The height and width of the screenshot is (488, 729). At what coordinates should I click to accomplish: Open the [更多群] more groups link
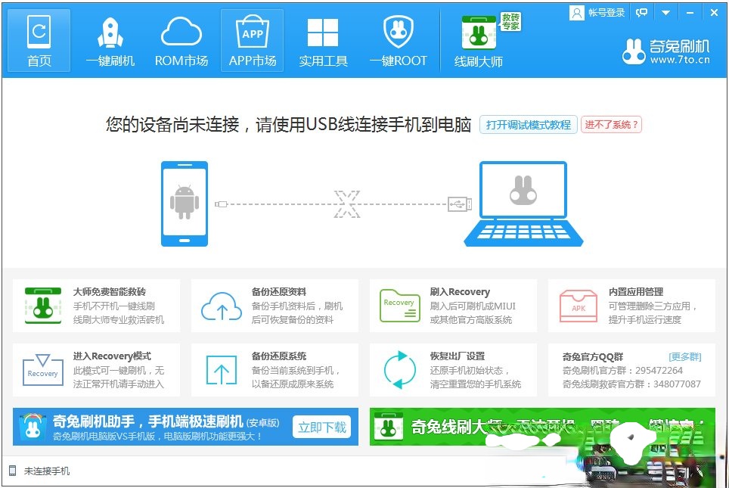point(685,357)
